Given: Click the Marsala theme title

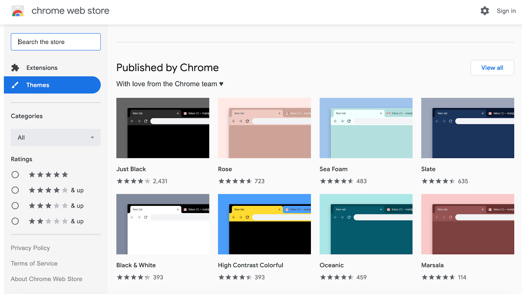Looking at the screenshot, I should (x=433, y=265).
